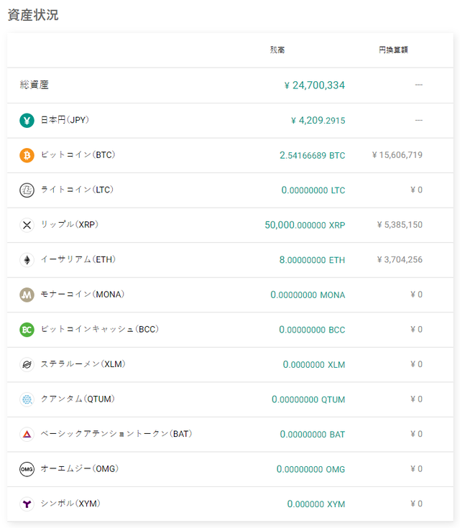Image resolution: width=460 pixels, height=528 pixels.
Task: Click the Stellar Lumens (XLM) icon
Action: point(27,364)
